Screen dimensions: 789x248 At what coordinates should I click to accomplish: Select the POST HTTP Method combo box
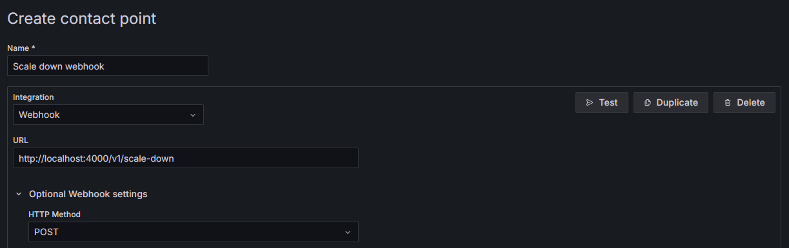(194, 232)
